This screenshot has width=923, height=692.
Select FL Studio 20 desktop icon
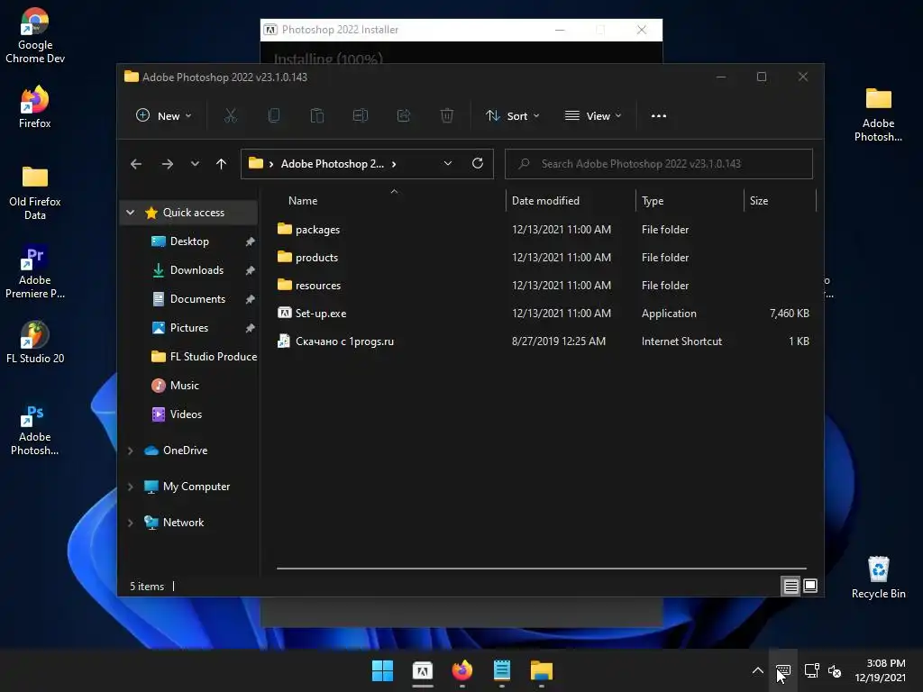[x=35, y=341]
